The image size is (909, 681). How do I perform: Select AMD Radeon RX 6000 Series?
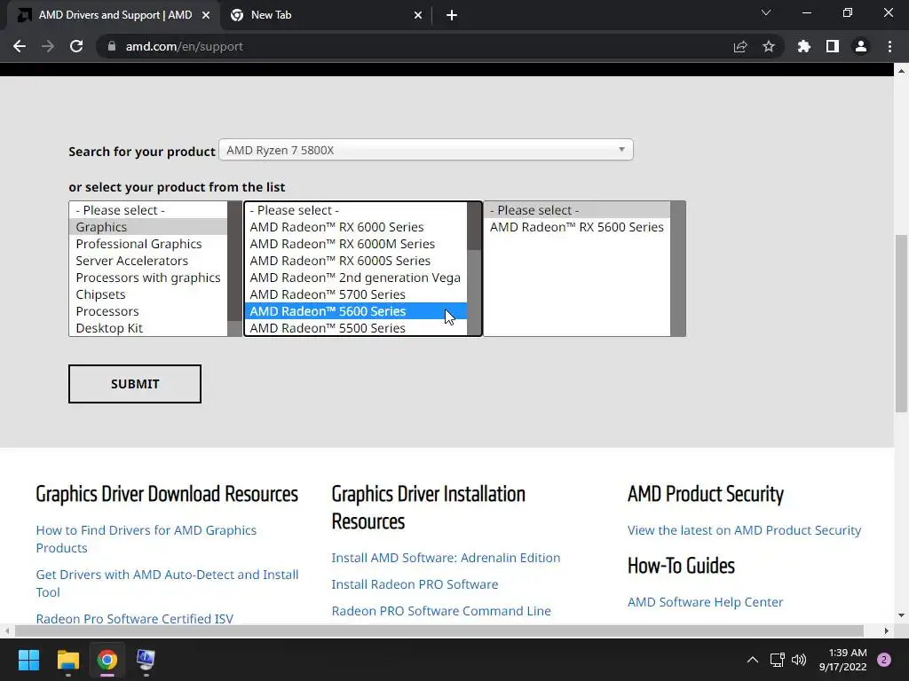point(356,227)
